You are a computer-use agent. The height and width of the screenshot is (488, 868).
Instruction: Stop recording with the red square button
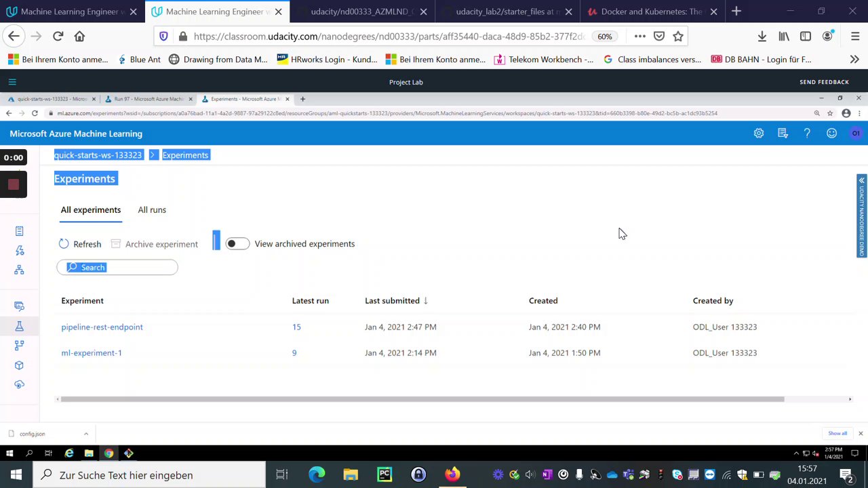coord(13,184)
